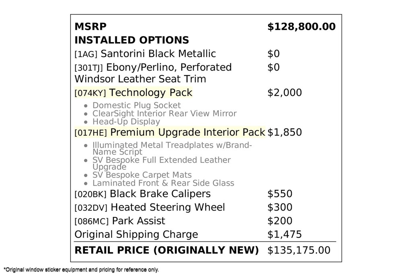Click highlighted Premium Upgrade Interior Pack
Screen dimensions: 412x274
coord(170,132)
